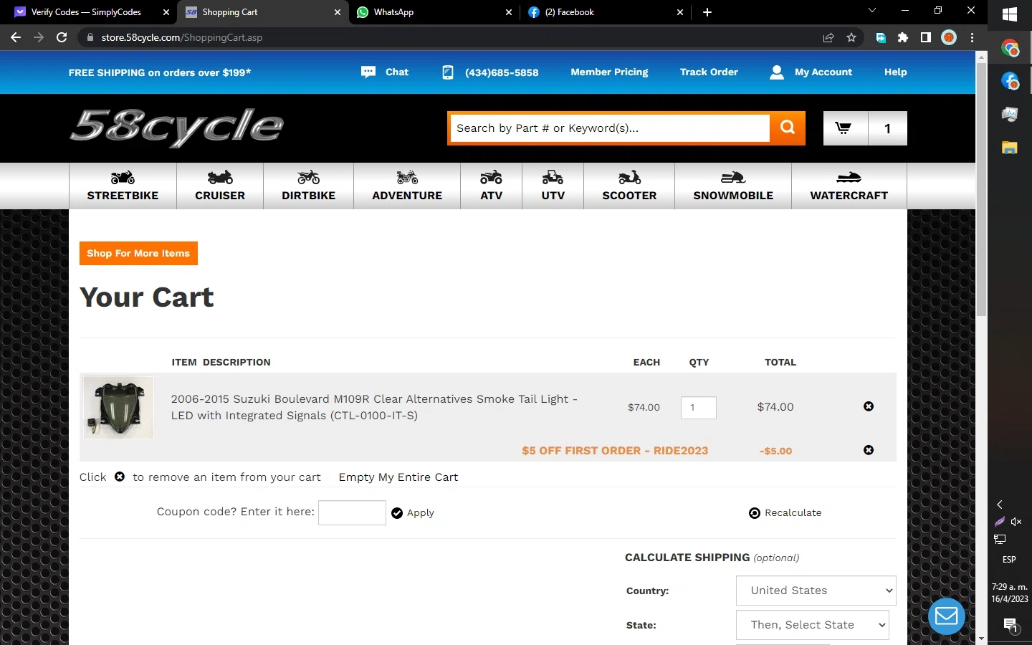
Task: Click the part search input box
Action: point(611,128)
